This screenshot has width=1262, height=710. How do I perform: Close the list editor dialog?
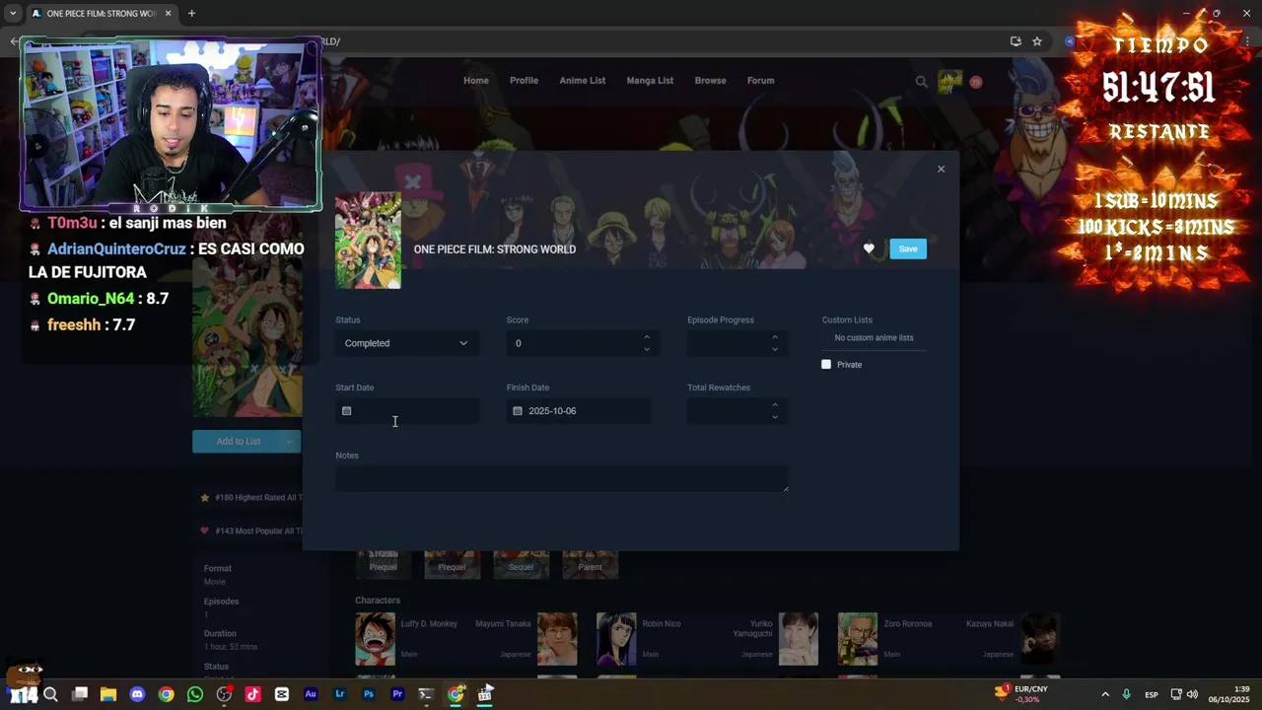[x=941, y=169]
